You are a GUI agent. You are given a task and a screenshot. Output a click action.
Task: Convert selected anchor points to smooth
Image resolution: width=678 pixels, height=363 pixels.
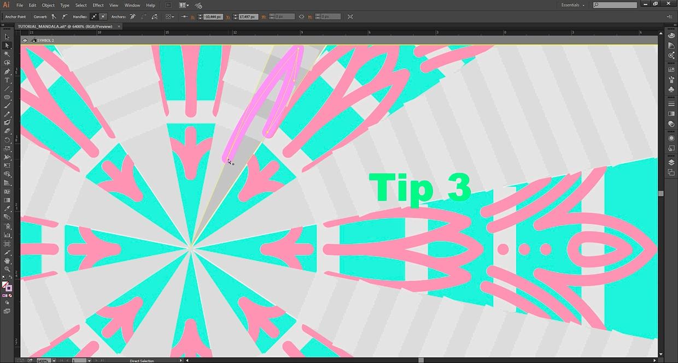pyautogui.click(x=65, y=17)
